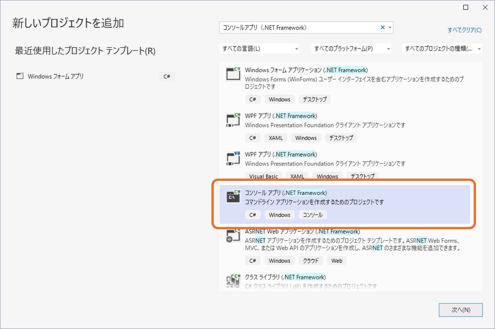This screenshot has height=329, width=495.
Task: Select クラス ライブラリ (.NET Framework) template
Action: coord(345,281)
